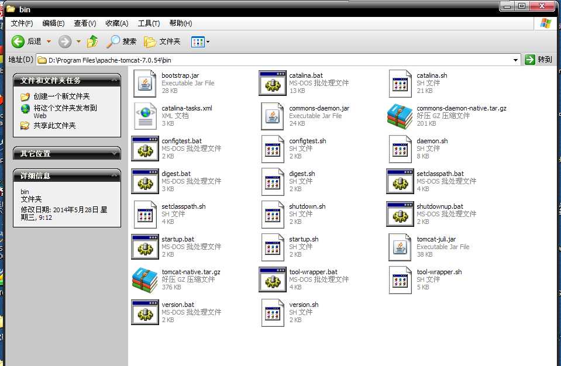The image size is (561, 366).
Task: Select the configtest.bat file icon
Action: (x=145, y=149)
